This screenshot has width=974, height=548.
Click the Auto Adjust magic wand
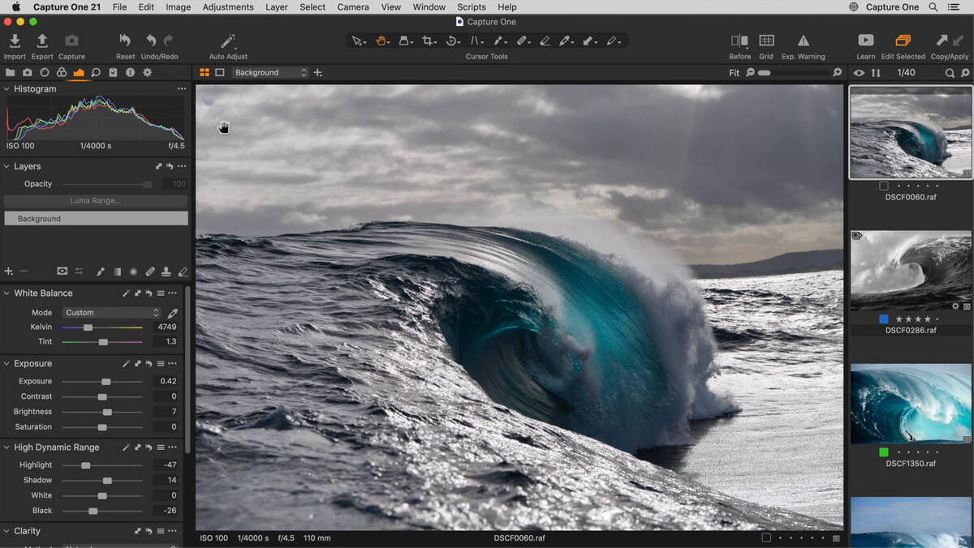tap(228, 41)
